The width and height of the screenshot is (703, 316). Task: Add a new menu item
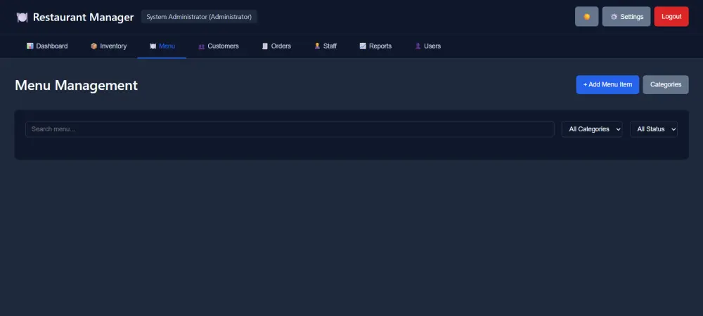tap(607, 84)
